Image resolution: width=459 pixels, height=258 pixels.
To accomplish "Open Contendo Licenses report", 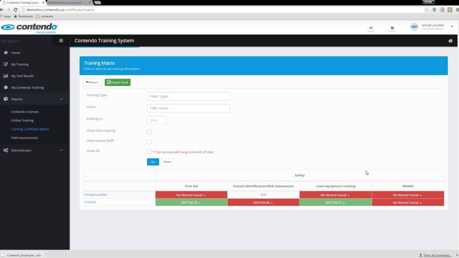I will point(25,112).
